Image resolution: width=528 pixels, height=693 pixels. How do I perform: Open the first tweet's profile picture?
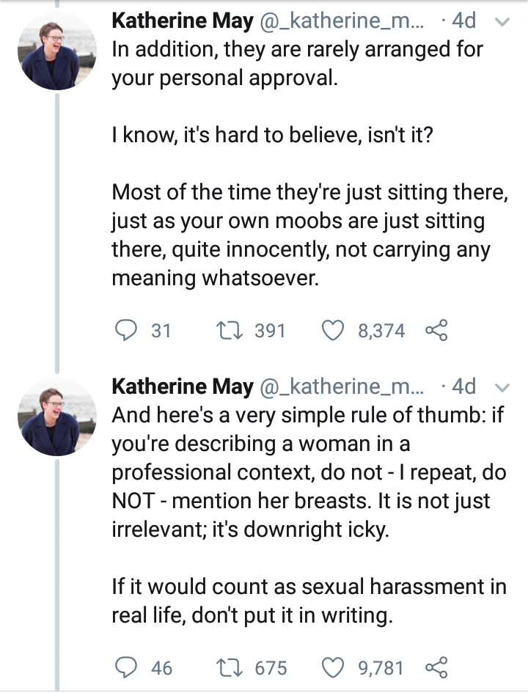[57, 51]
